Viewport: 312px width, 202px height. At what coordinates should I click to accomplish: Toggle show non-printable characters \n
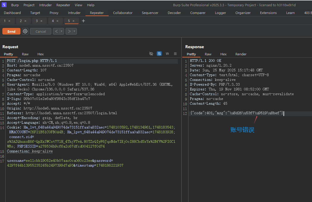[167, 54]
